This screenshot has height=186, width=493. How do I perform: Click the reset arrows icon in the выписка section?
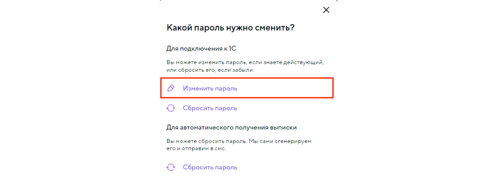click(x=170, y=167)
